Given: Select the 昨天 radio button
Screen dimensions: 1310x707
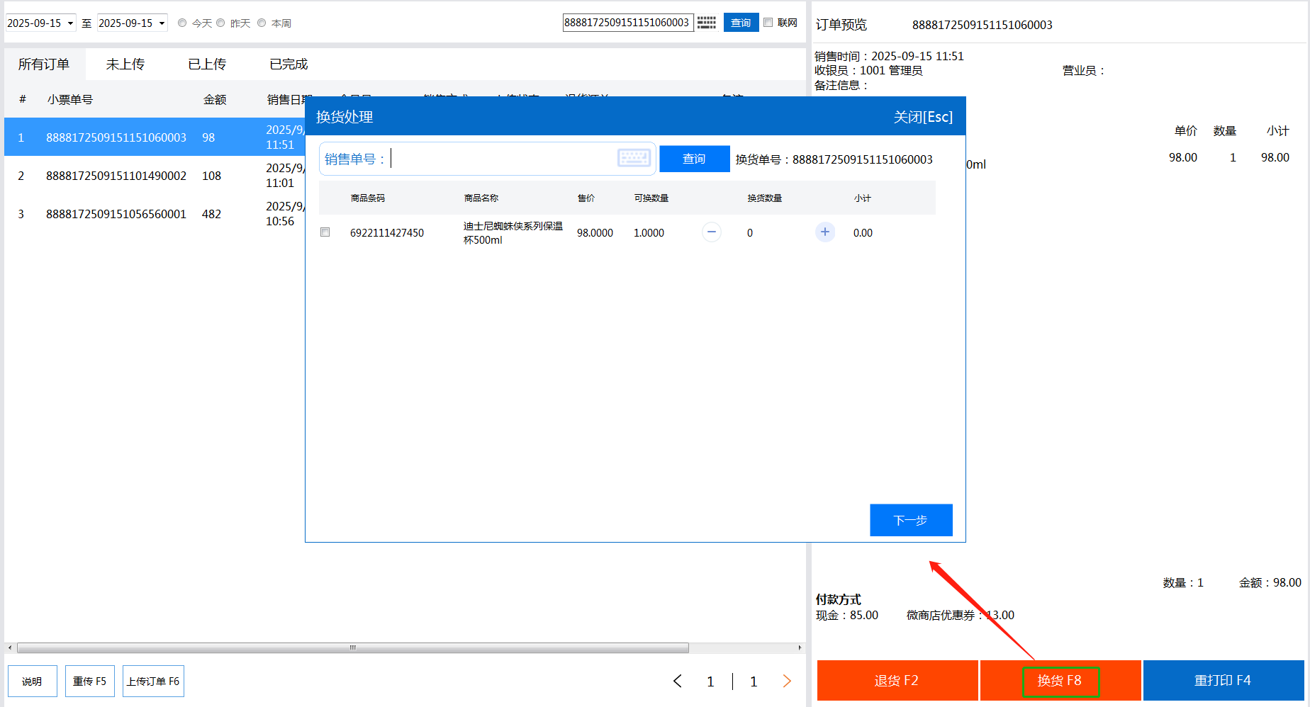Looking at the screenshot, I should pyautogui.click(x=220, y=23).
